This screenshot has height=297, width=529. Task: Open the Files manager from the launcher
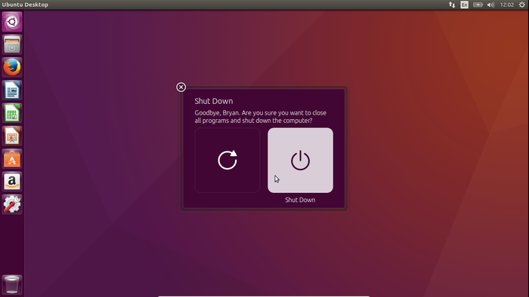pos(12,44)
